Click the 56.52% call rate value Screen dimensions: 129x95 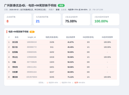(70, 62)
